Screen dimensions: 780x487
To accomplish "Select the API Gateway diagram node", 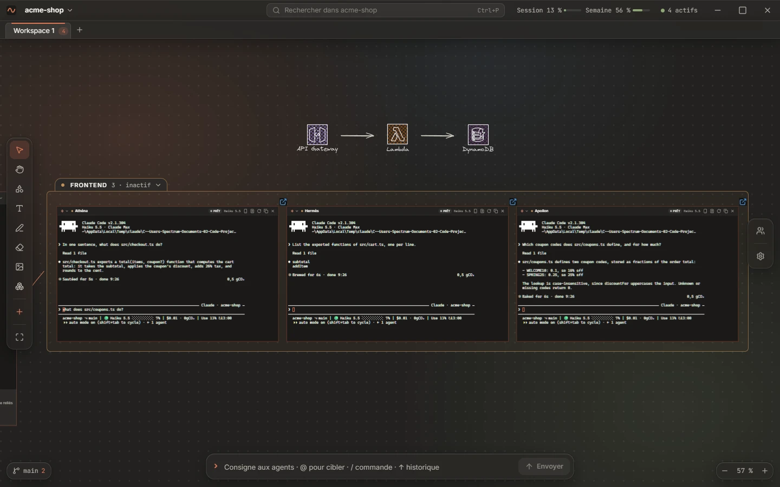I will click(x=318, y=139).
